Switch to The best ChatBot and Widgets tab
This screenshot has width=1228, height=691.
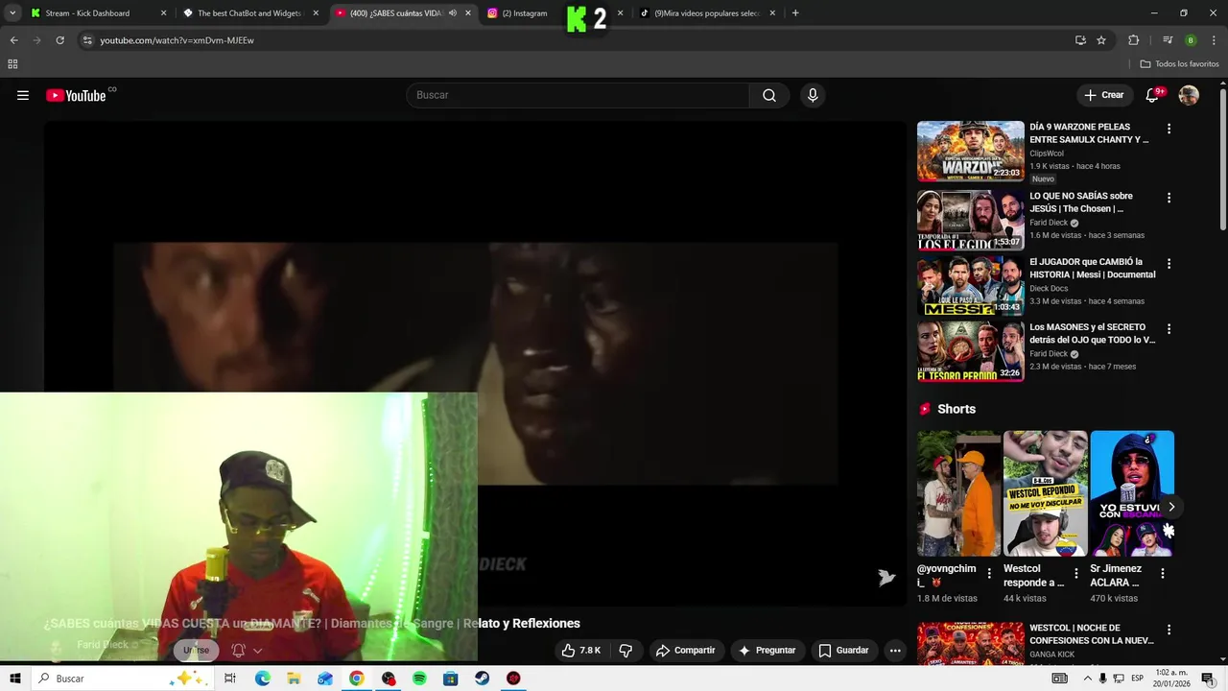249,13
